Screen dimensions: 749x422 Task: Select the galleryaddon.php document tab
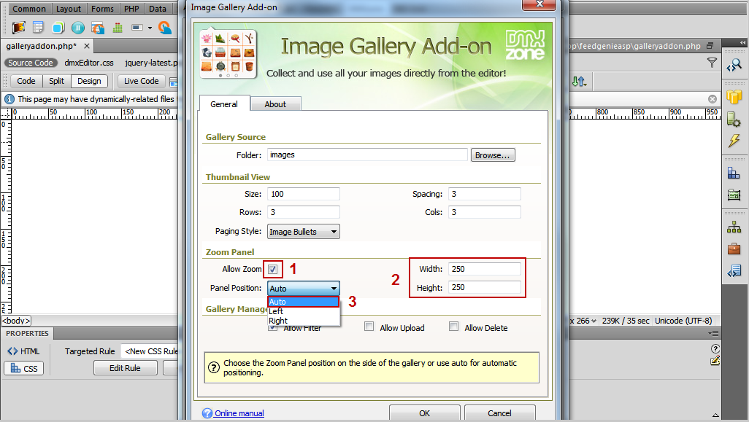coord(42,46)
